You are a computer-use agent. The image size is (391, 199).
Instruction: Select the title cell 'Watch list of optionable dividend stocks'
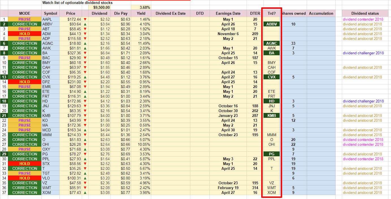(77, 3)
